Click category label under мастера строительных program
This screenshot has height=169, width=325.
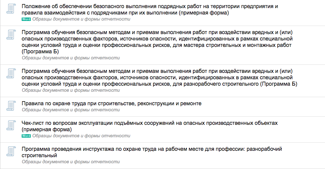71,58
